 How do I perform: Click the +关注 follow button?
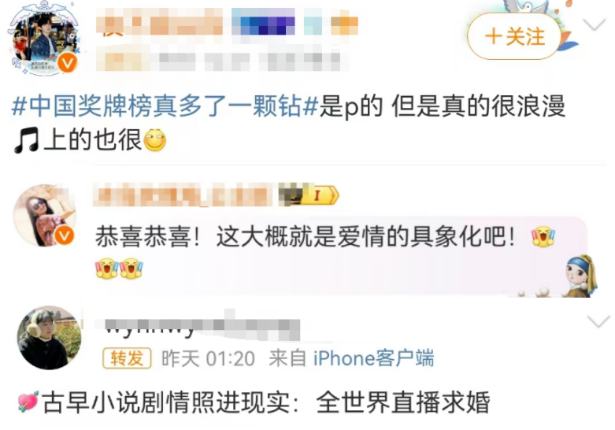(x=514, y=36)
